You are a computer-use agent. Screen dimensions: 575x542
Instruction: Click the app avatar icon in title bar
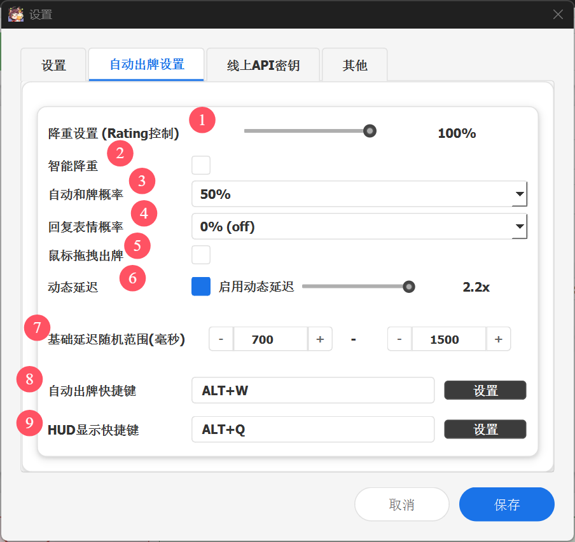coord(15,13)
